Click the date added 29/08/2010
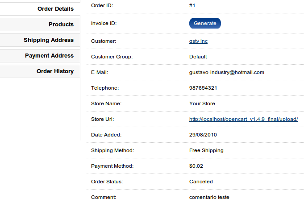The width and height of the screenshot is (304, 215). pos(203,135)
